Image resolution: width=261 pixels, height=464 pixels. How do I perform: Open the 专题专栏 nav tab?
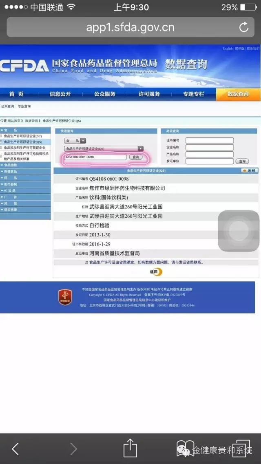click(194, 94)
